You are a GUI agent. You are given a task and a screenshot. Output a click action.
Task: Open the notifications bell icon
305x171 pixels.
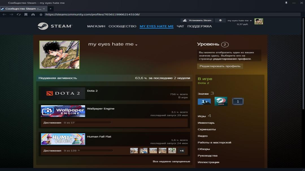coord(220,20)
